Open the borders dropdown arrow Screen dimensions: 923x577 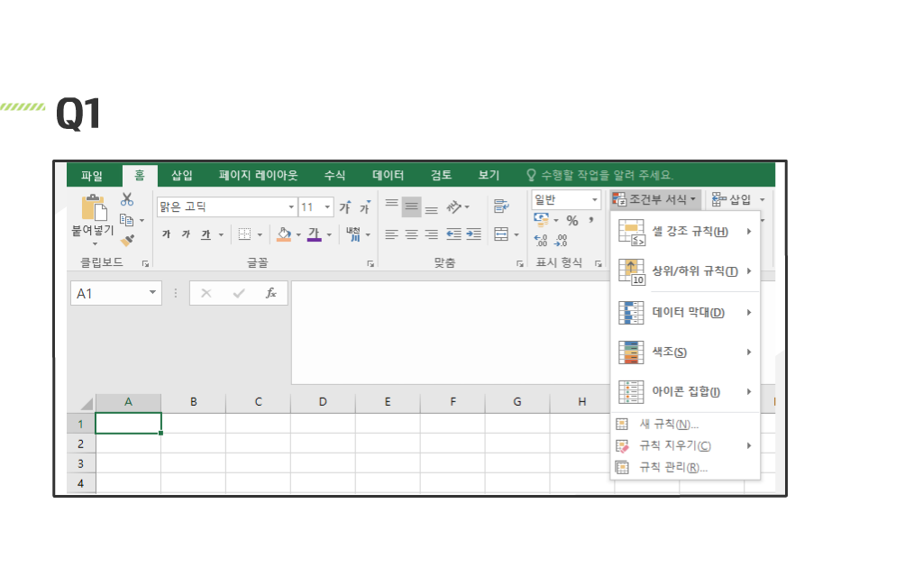pos(260,235)
